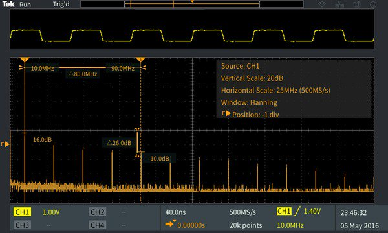The height and width of the screenshot is (233, 388).
Task: Click the Run acquisition status label
Action: [x=25, y=5]
